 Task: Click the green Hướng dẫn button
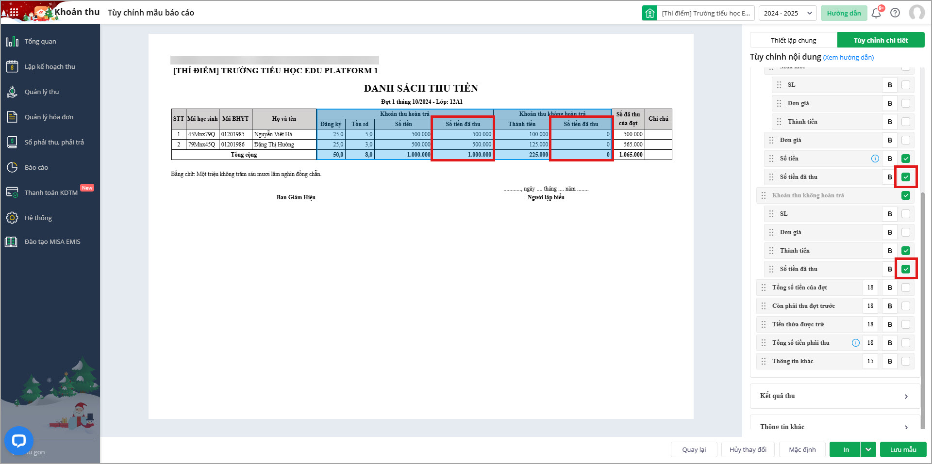coord(844,13)
